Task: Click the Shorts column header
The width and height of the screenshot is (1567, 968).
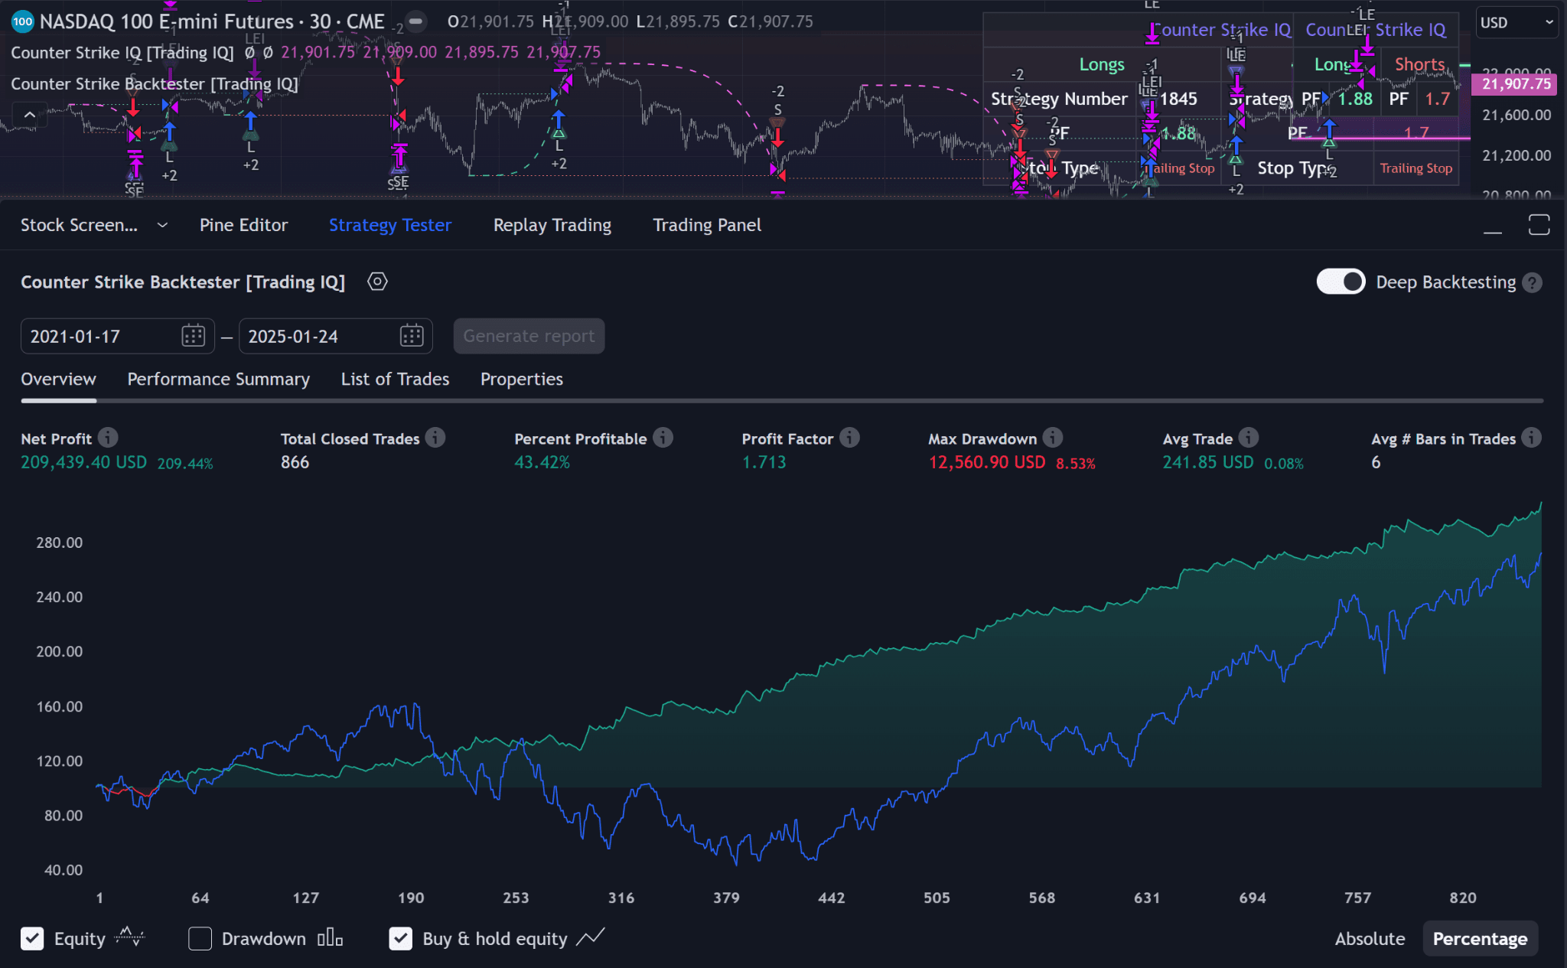Action: [1419, 64]
